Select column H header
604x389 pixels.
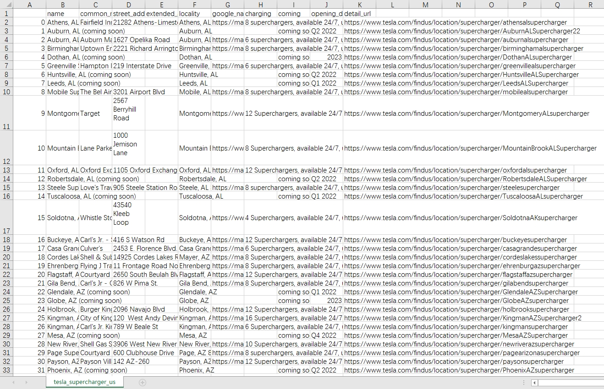pos(260,5)
